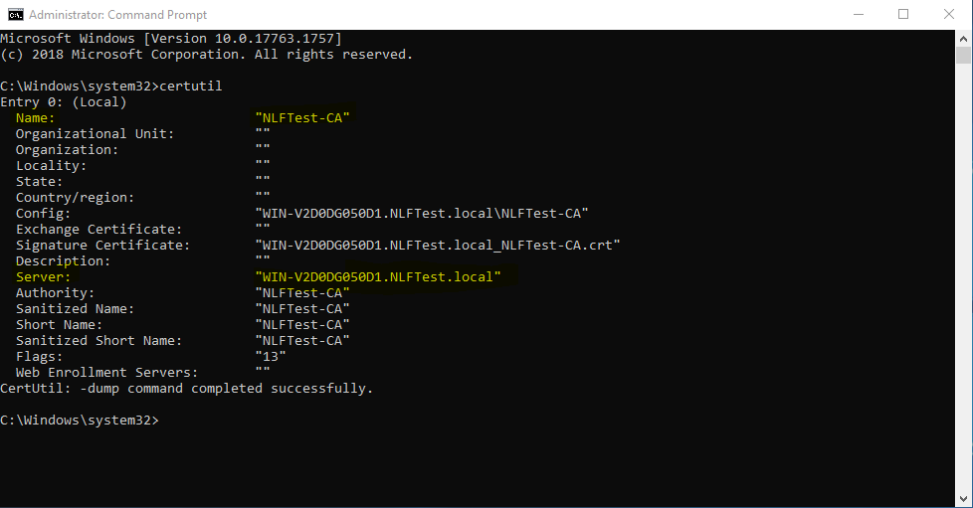Viewport: 973px width, 508px height.
Task: Click the scrollbar up arrow
Action: (x=963, y=38)
